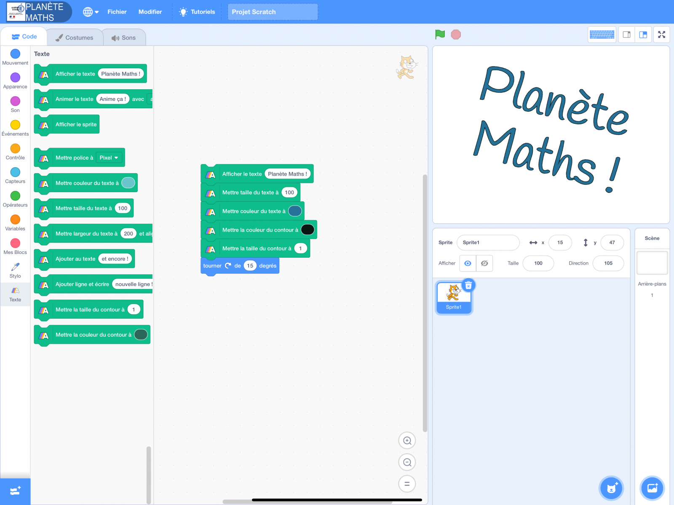Screen dimensions: 674x505
Task: Delete Sprite1 with the trash icon
Action: (x=468, y=285)
